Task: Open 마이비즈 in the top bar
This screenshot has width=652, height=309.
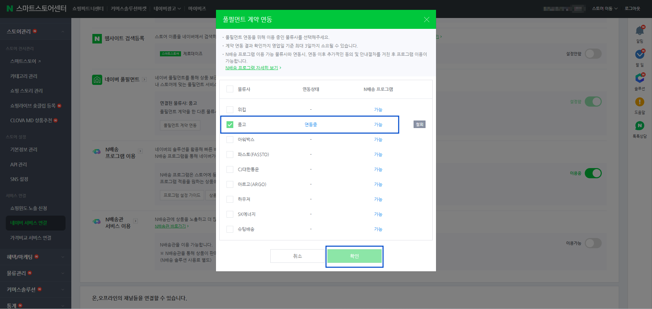Action: [x=197, y=8]
